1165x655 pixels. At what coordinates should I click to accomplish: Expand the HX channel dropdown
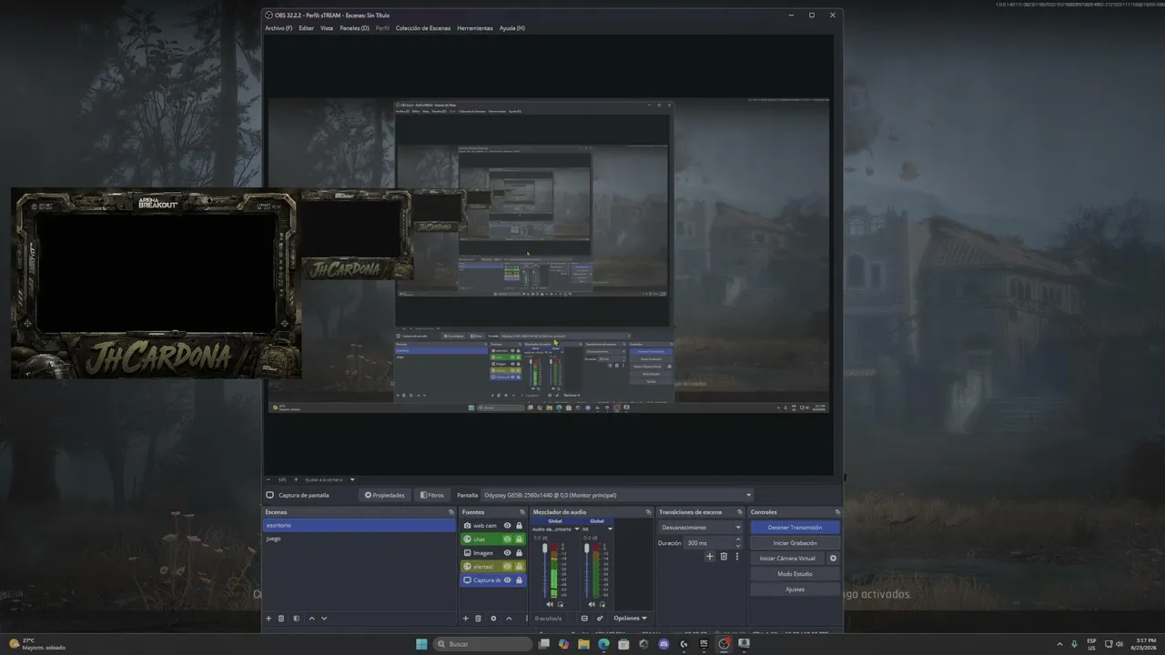point(611,529)
